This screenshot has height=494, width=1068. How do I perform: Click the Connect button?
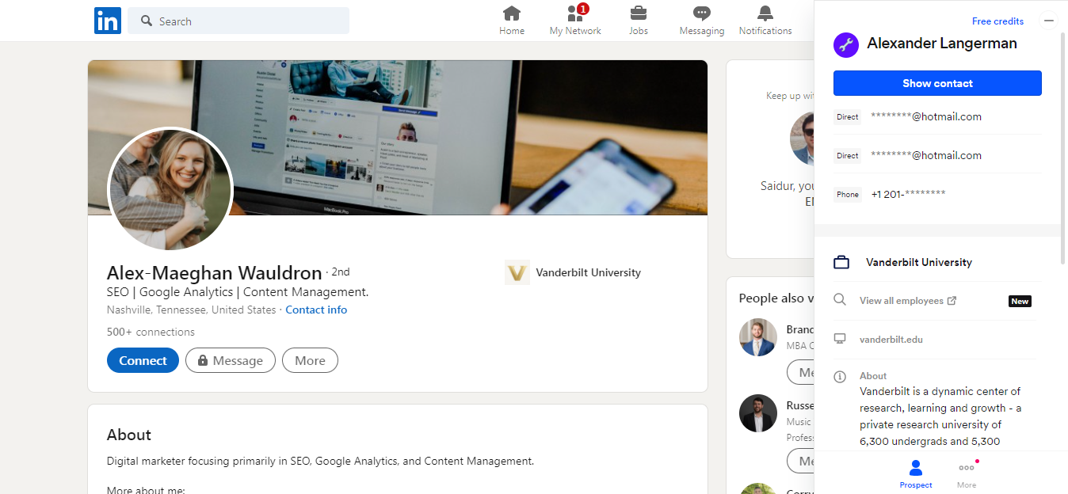[x=143, y=360]
